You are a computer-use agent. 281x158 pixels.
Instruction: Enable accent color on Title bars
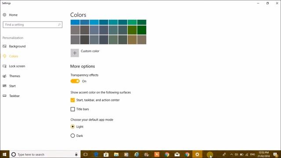coord(72,109)
